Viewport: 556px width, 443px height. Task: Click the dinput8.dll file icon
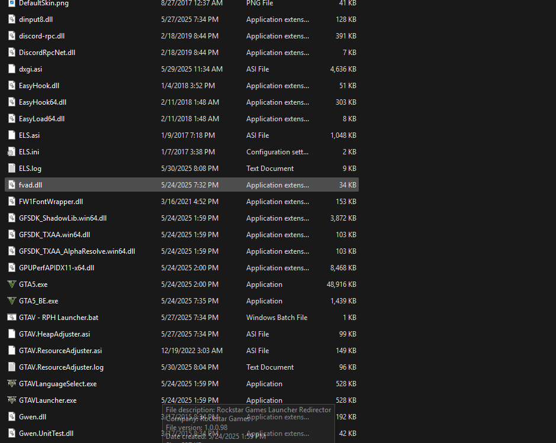[x=12, y=20]
